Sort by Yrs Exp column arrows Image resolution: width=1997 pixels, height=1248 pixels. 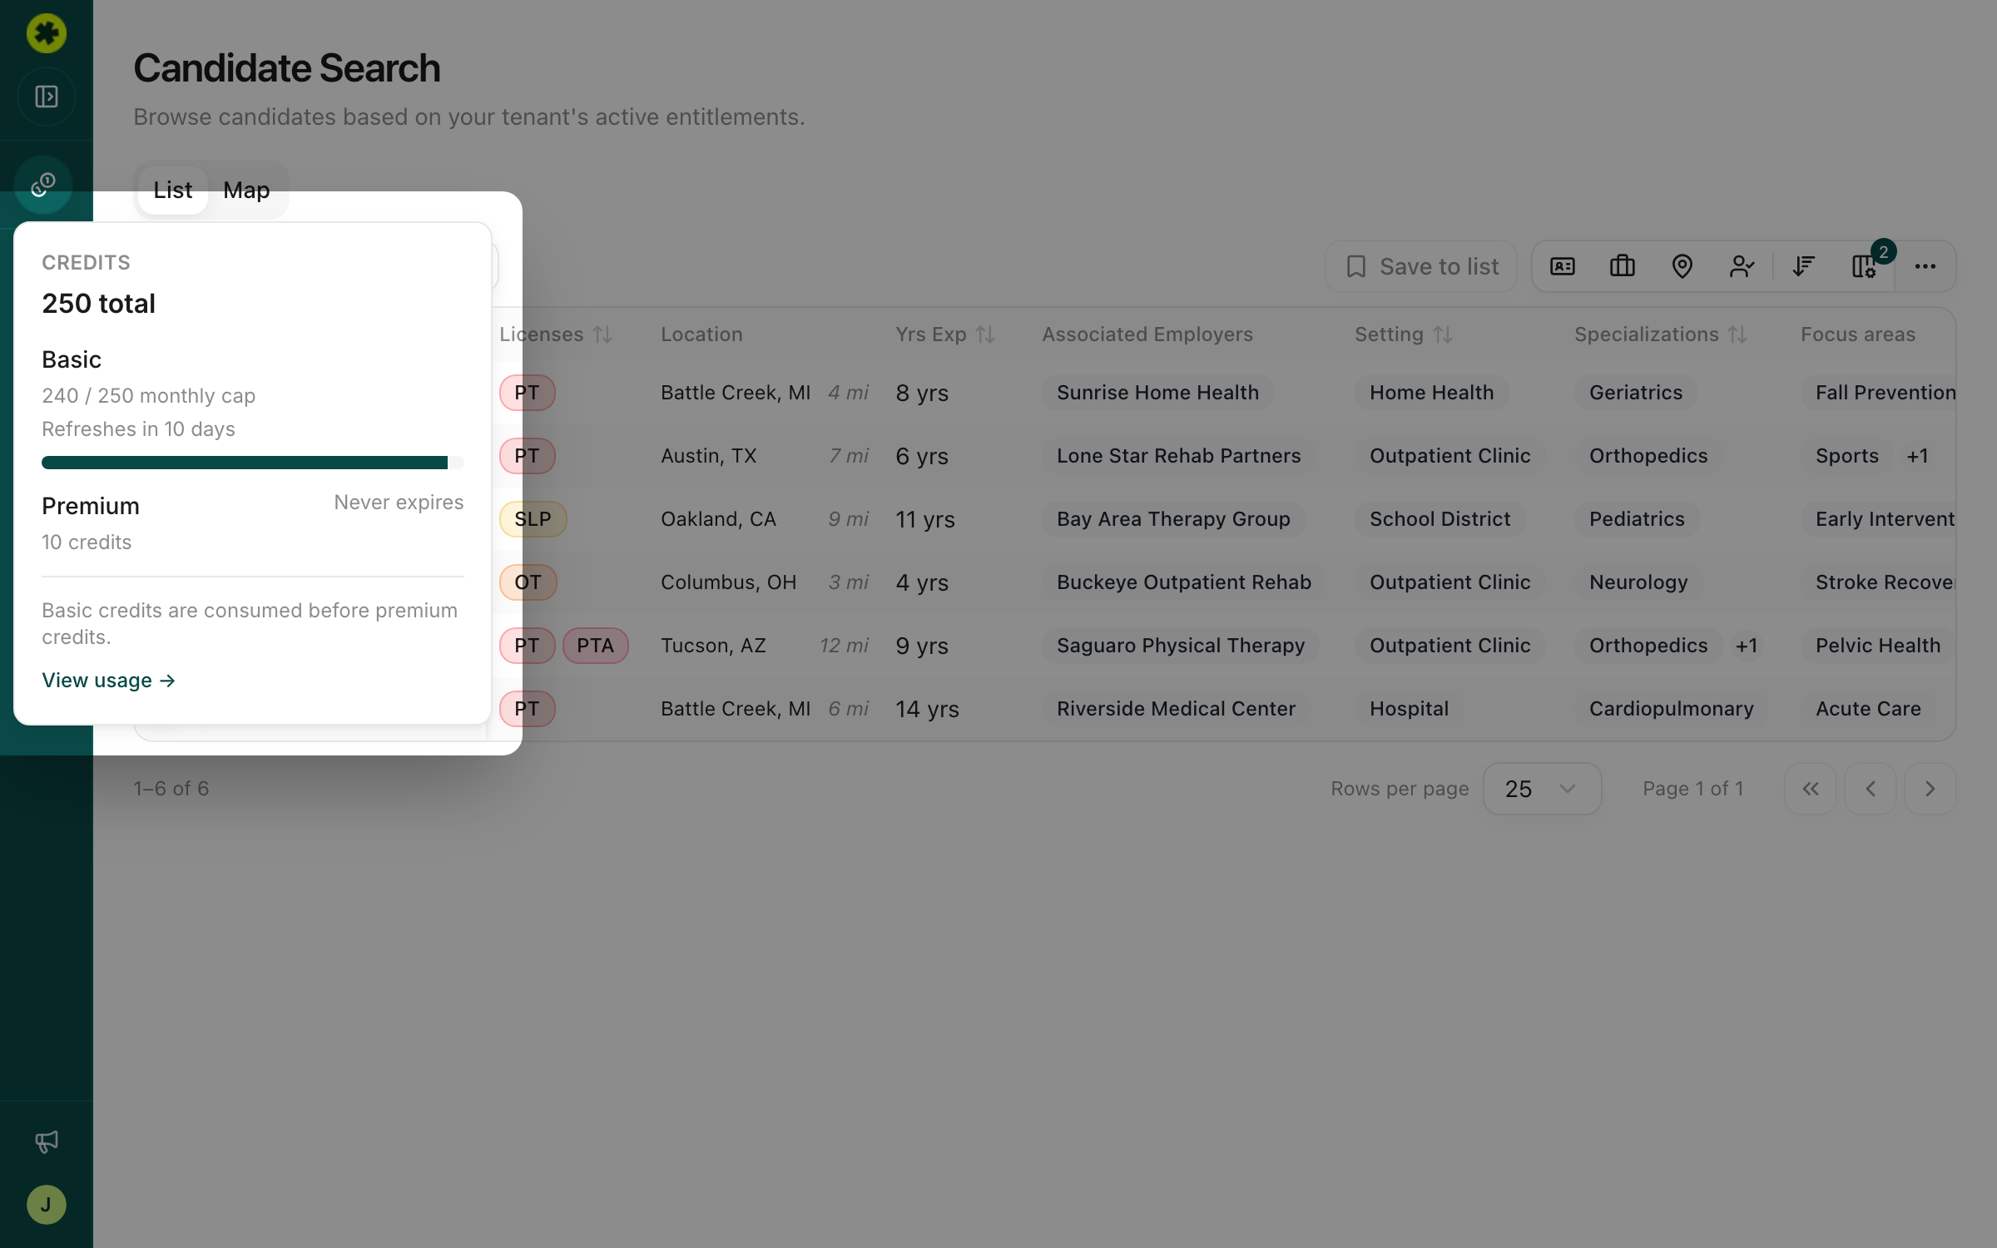(986, 334)
